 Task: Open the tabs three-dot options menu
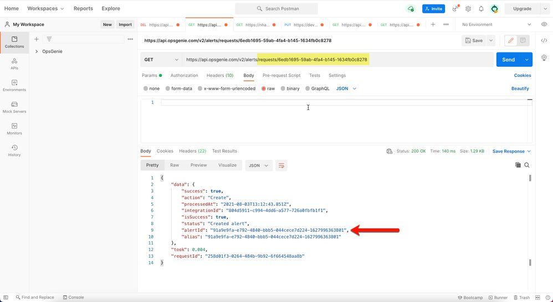(446, 24)
